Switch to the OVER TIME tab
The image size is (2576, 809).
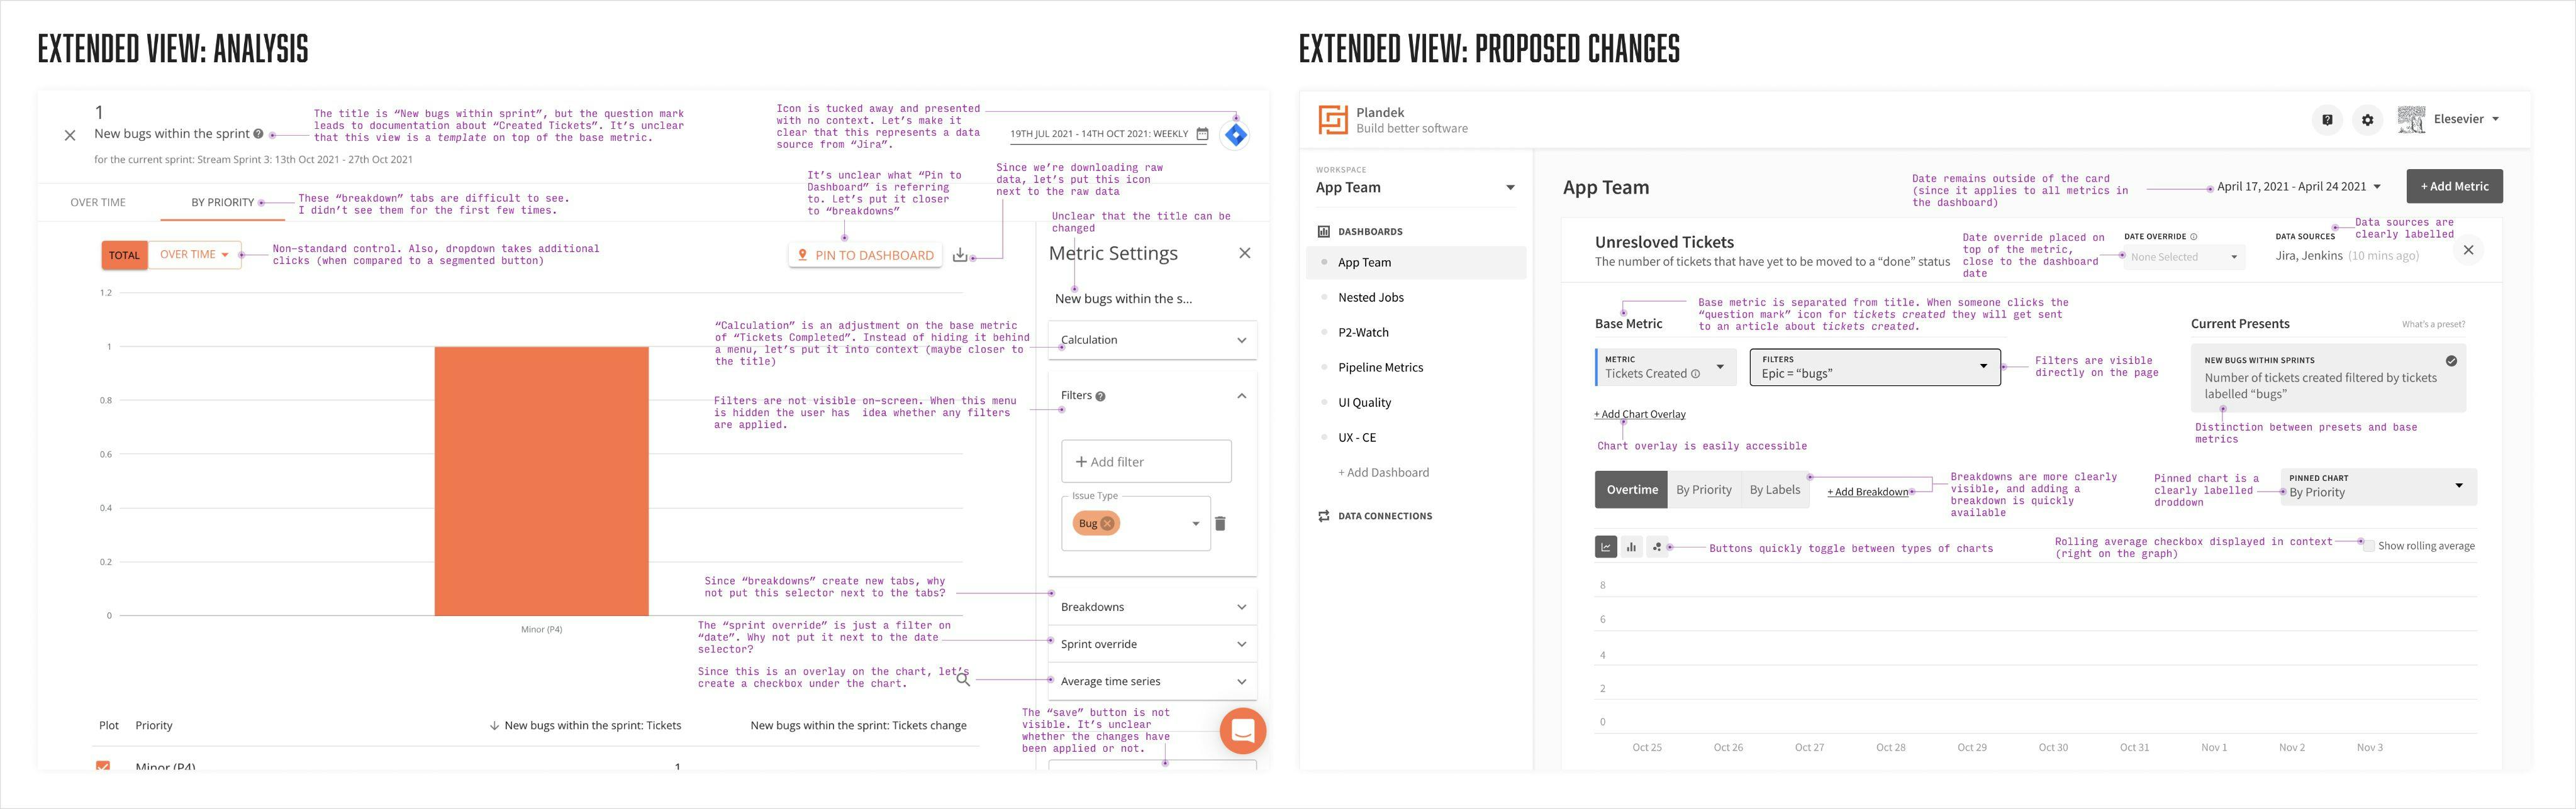pyautogui.click(x=98, y=203)
